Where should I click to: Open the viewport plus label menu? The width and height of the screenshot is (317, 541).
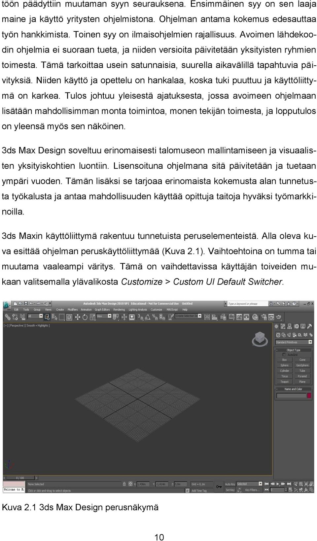click(6, 325)
